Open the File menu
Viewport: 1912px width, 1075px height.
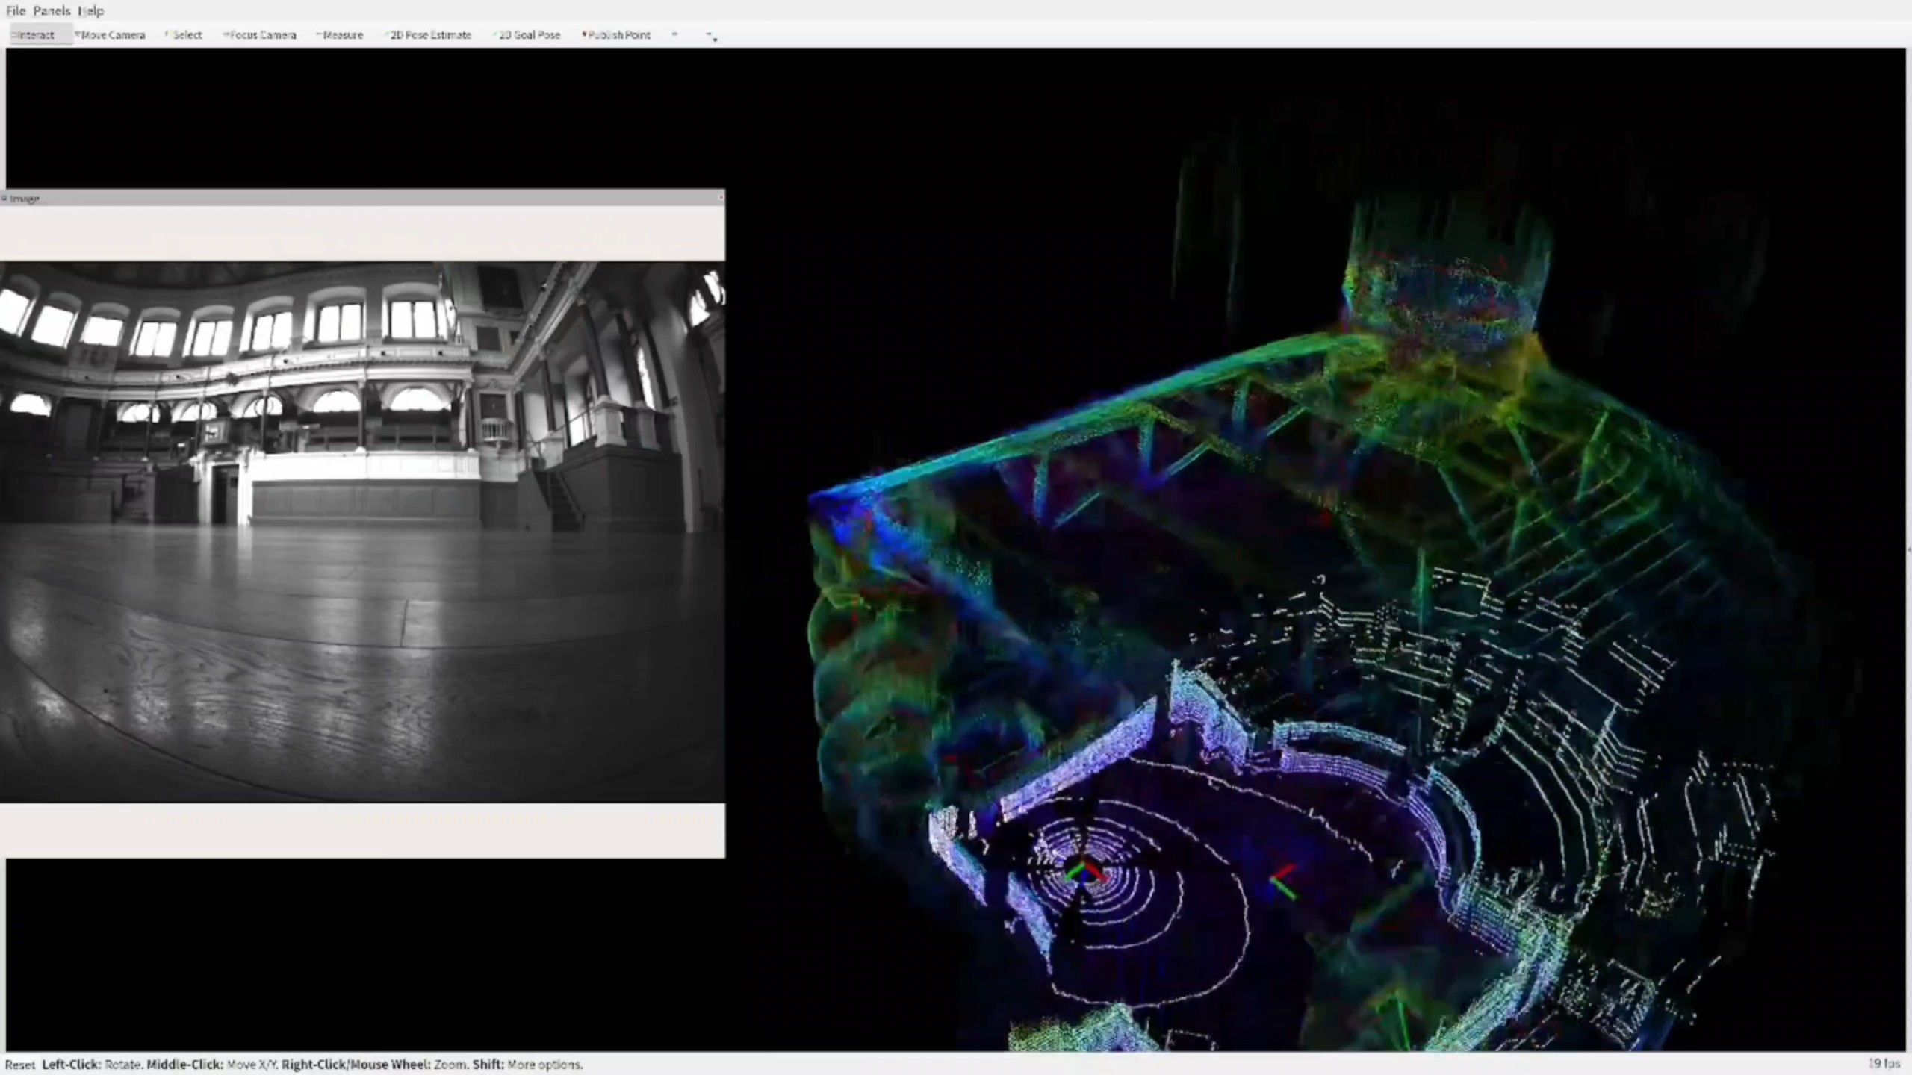click(x=16, y=11)
